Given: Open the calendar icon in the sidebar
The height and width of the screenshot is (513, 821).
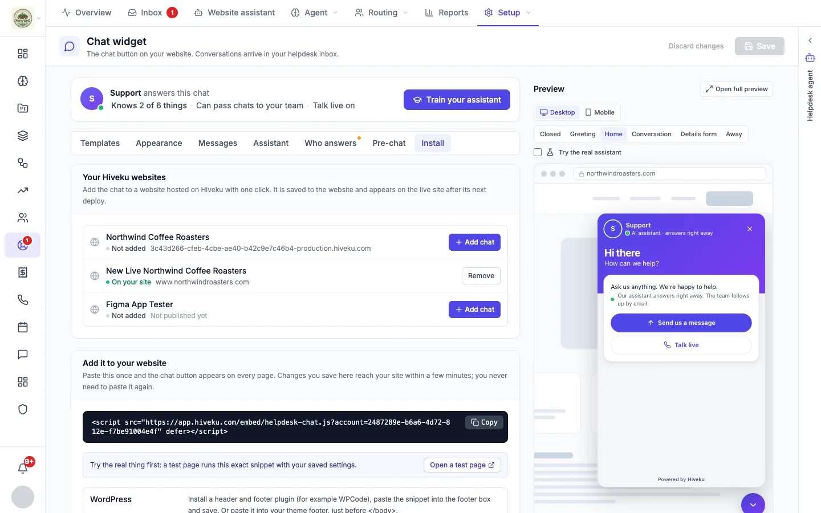Looking at the screenshot, I should coord(23,327).
